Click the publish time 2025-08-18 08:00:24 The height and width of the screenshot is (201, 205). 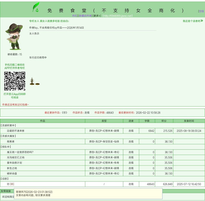pos(189,131)
